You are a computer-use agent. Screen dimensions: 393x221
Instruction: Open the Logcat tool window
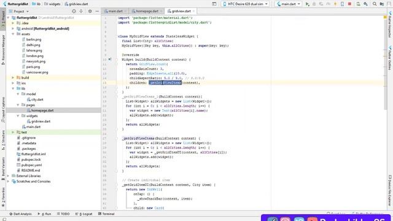click(x=84, y=214)
